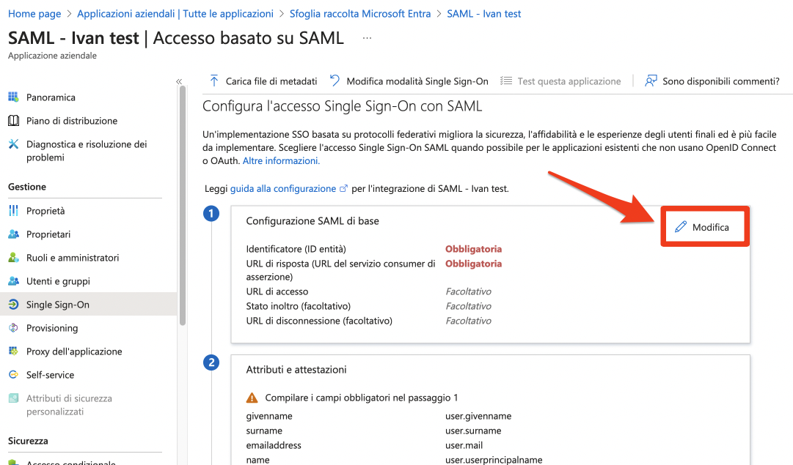Open Piano di distribuzione page
This screenshot has width=793, height=465.
(72, 121)
